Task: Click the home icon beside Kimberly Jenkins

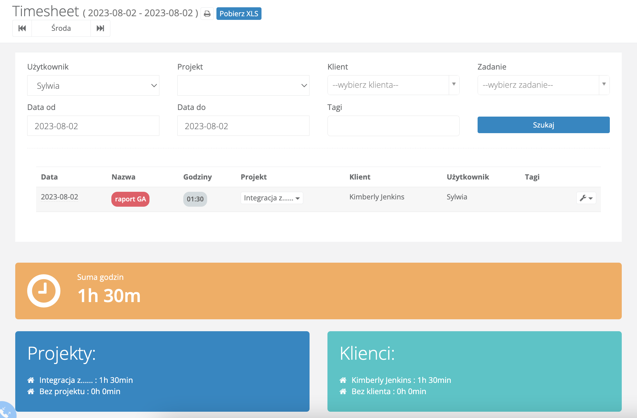Action: [343, 380]
